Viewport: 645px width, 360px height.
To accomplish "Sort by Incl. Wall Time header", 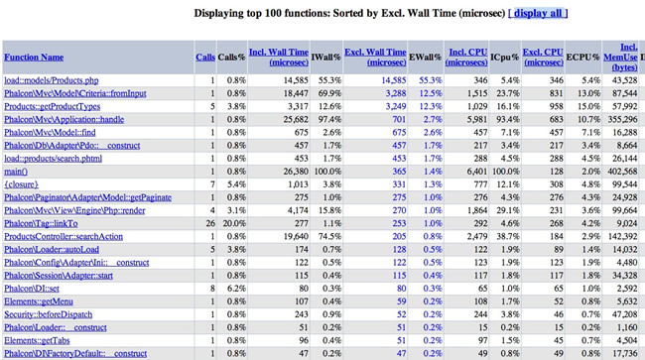I will pyautogui.click(x=279, y=58).
